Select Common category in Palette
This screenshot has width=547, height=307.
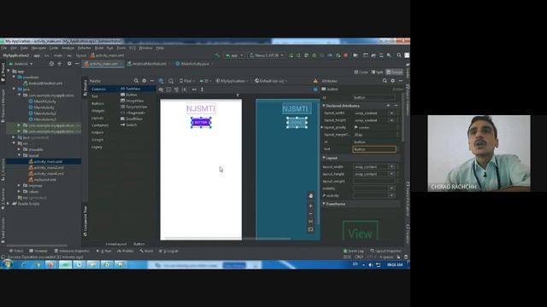click(x=99, y=89)
